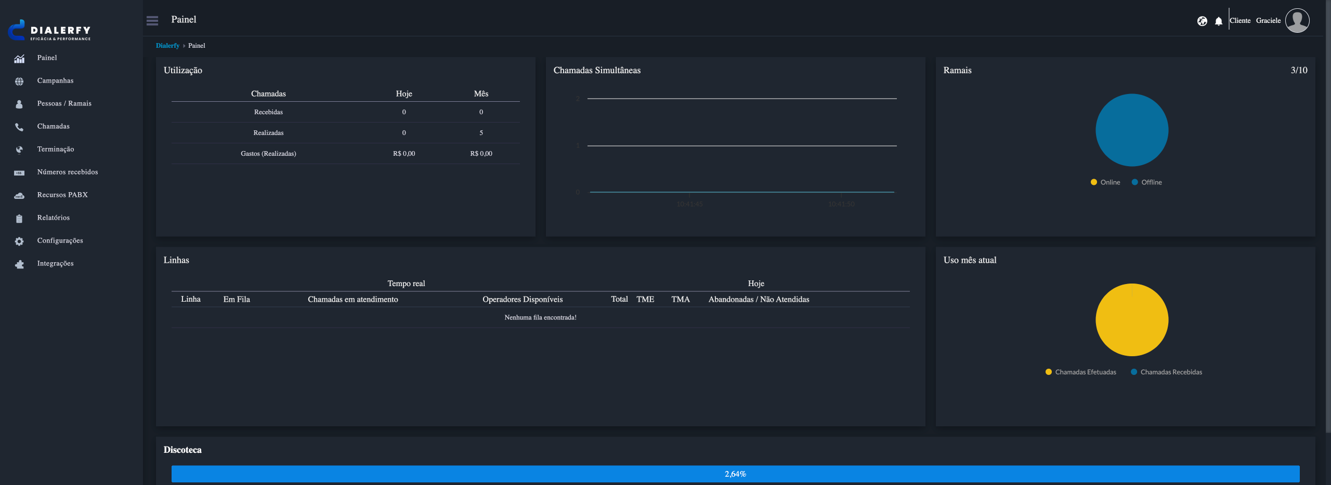Toggle the Offline legend in Ramais chart
This screenshot has height=485, width=1331.
pos(1146,182)
